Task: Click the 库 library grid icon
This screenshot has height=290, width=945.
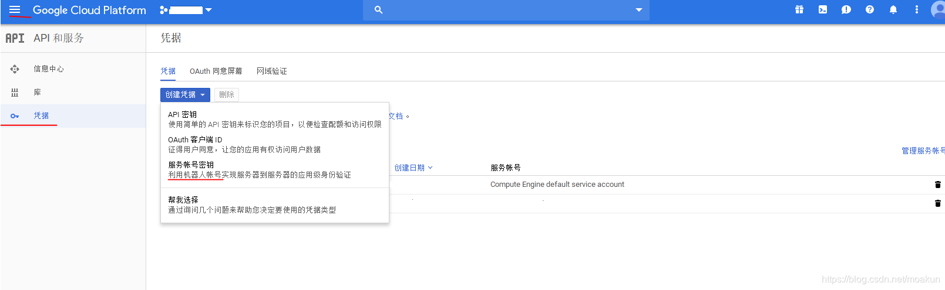Action: [15, 93]
